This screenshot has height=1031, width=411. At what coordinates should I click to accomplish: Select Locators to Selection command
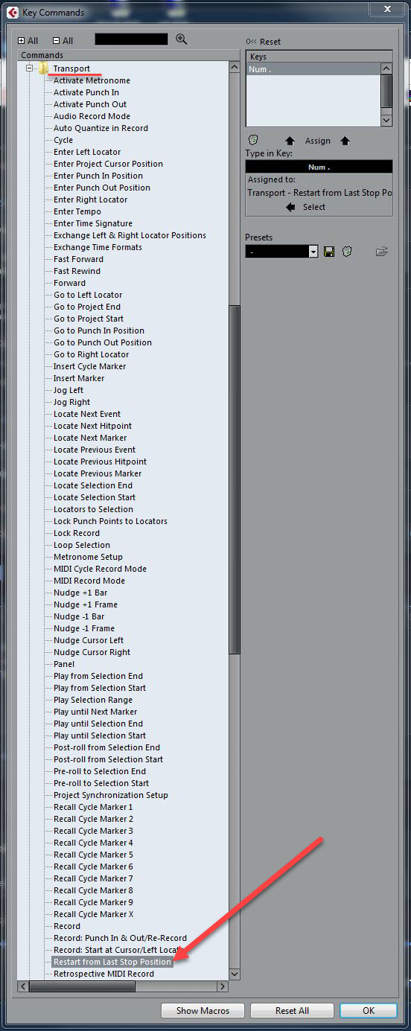click(x=93, y=509)
